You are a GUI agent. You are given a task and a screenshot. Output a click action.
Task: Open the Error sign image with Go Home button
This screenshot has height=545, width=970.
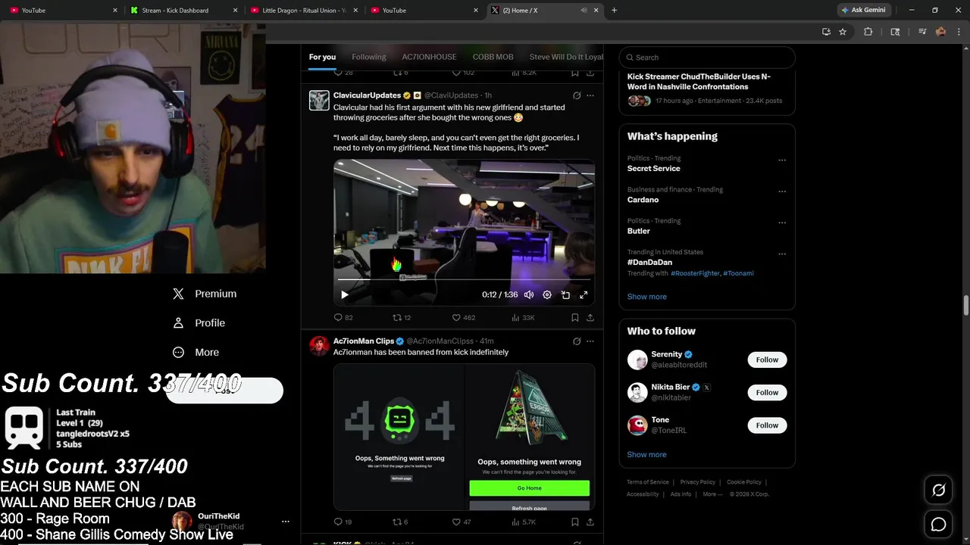coord(530,437)
